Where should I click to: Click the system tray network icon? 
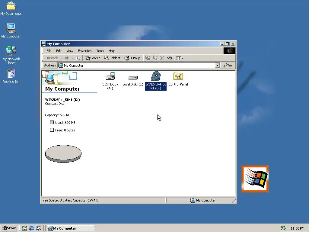pyautogui.click(x=283, y=228)
